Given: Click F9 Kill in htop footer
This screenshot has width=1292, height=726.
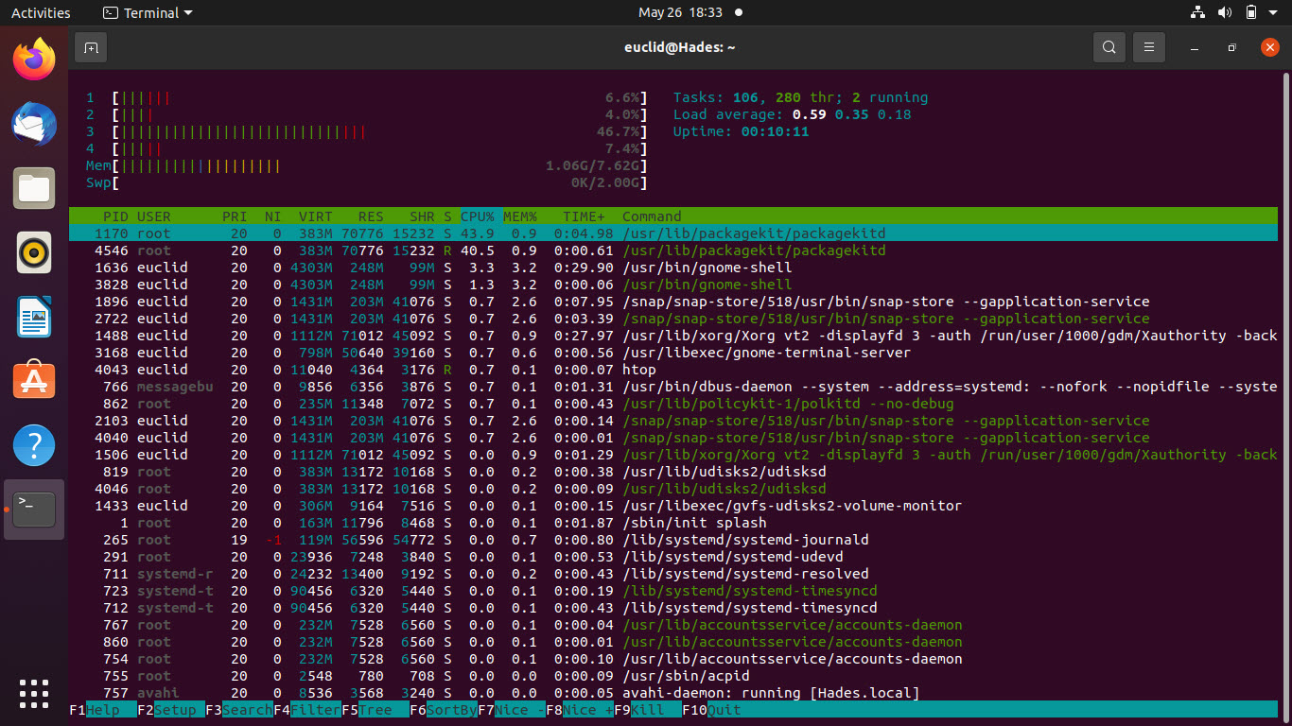Looking at the screenshot, I should [x=648, y=710].
